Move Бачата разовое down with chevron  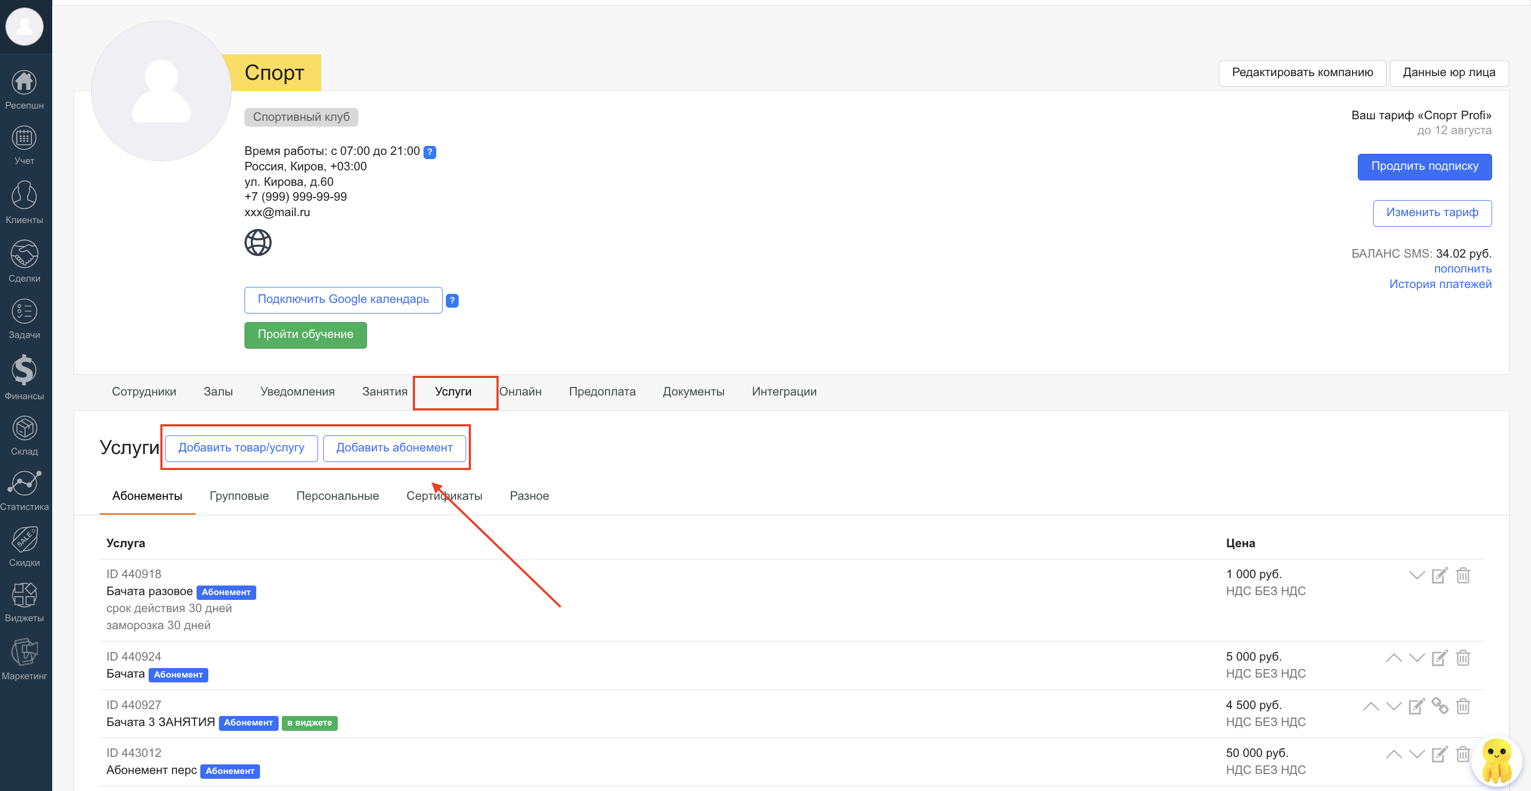pyautogui.click(x=1416, y=575)
